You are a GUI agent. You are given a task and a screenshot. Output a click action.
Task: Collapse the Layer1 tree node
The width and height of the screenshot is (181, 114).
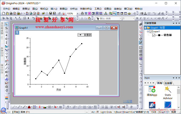(148, 31)
